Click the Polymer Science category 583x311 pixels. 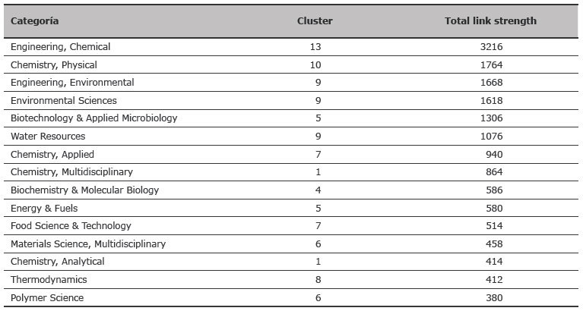tap(47, 297)
